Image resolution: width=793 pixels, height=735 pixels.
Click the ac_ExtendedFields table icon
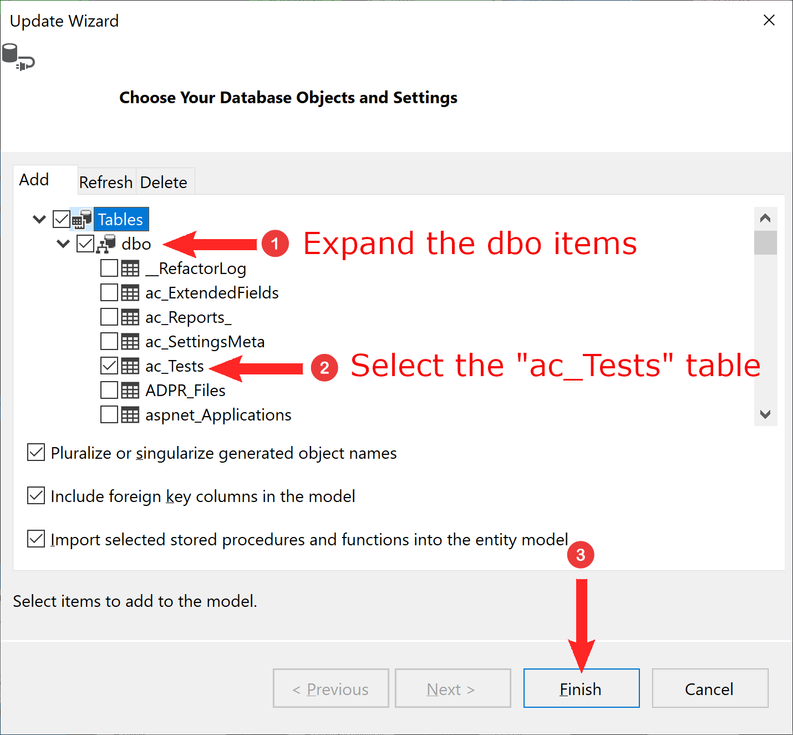[130, 293]
